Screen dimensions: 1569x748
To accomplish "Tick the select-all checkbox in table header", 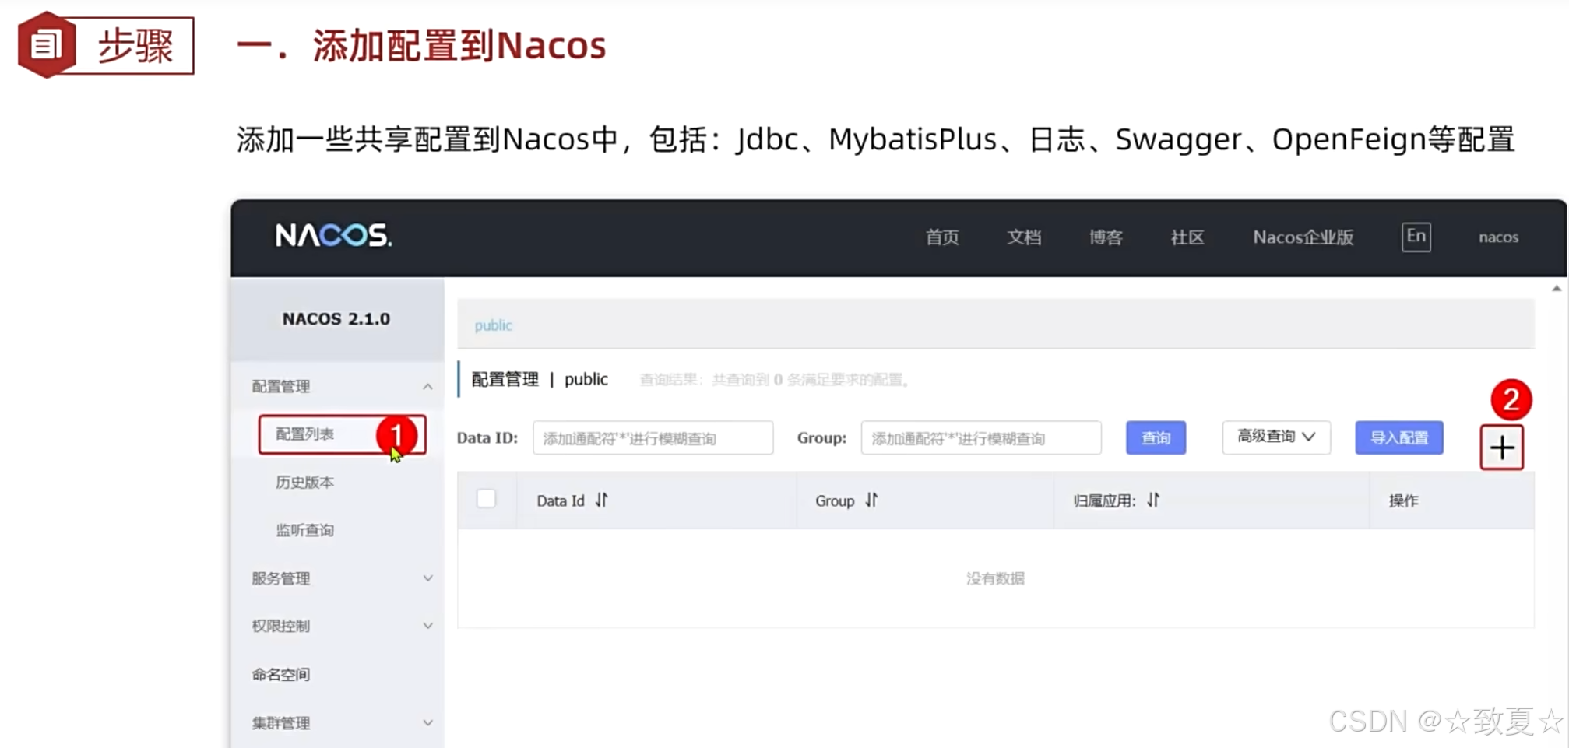I will tap(486, 498).
